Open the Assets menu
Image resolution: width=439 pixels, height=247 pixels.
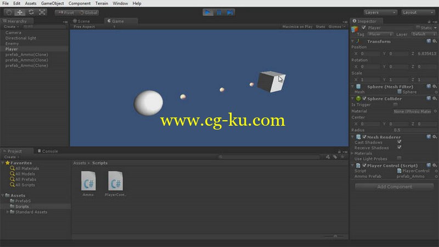pos(31,3)
